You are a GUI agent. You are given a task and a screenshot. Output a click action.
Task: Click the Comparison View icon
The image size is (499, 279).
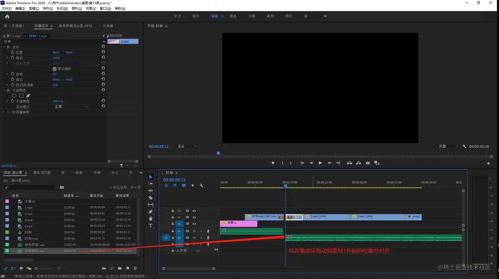click(377, 163)
